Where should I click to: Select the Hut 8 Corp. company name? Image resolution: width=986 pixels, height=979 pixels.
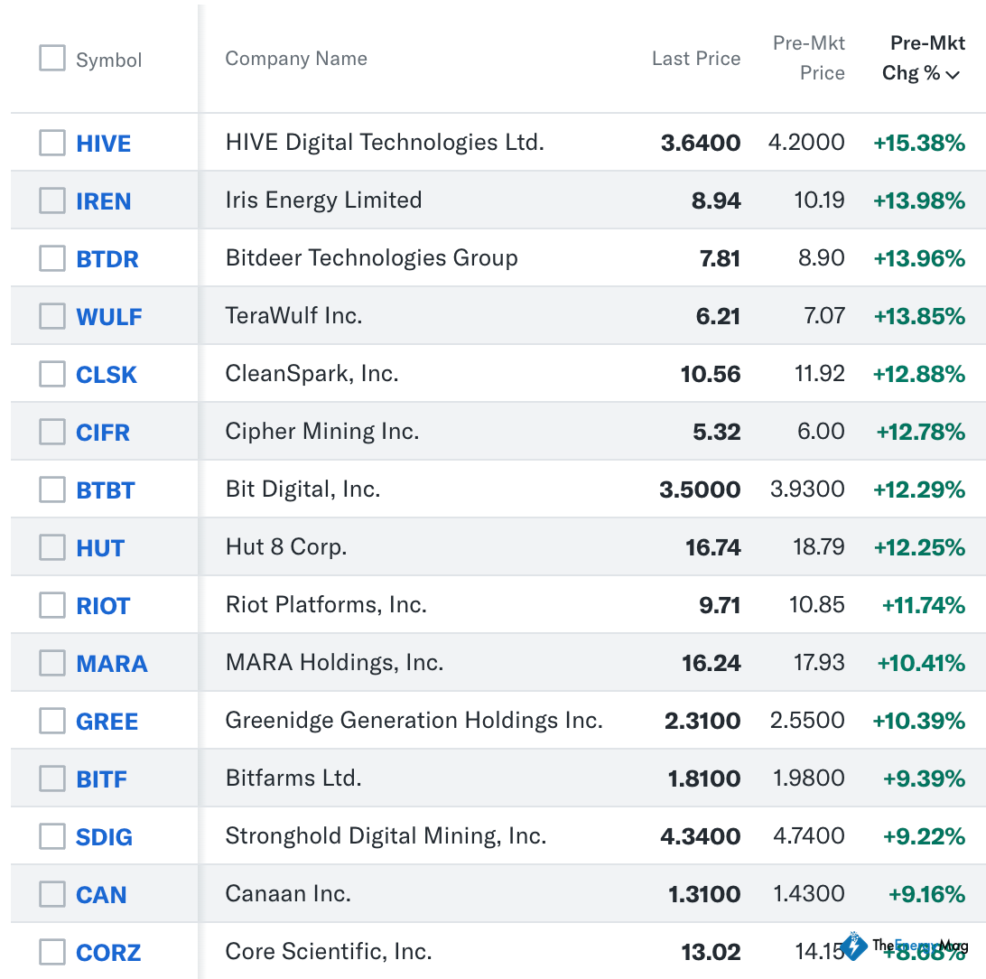(285, 547)
